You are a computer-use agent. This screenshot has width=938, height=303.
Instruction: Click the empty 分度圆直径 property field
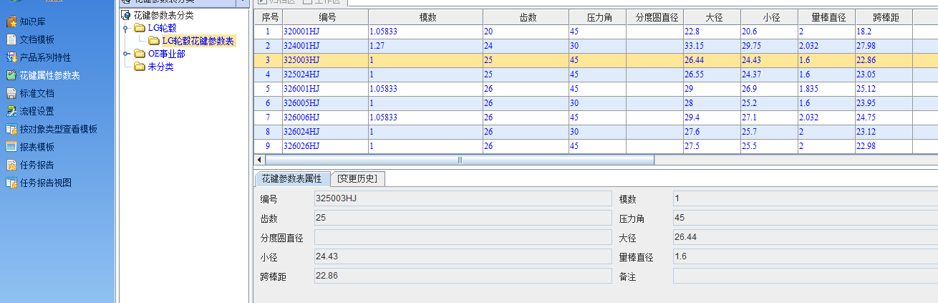pos(463,237)
